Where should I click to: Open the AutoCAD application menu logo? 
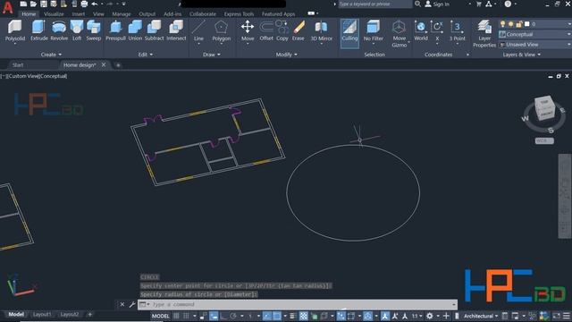coord(7,7)
